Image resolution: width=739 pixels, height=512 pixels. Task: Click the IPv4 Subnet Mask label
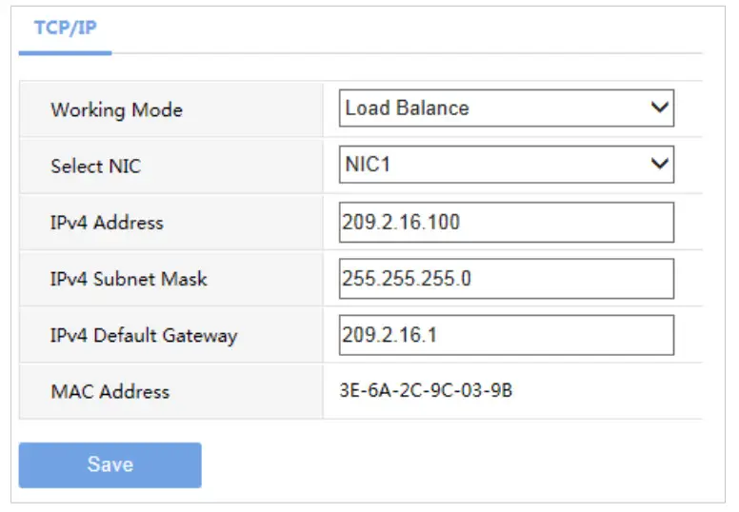pos(129,279)
